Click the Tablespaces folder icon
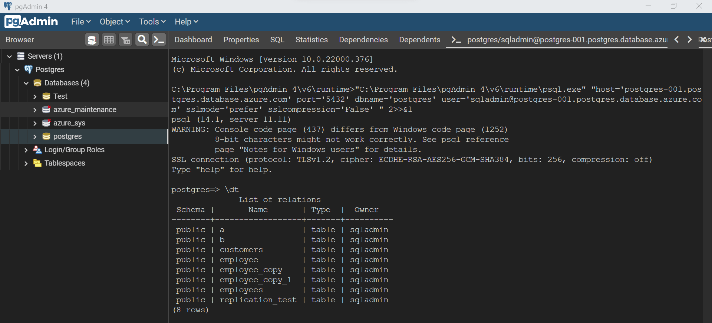This screenshot has width=712, height=323. (37, 163)
